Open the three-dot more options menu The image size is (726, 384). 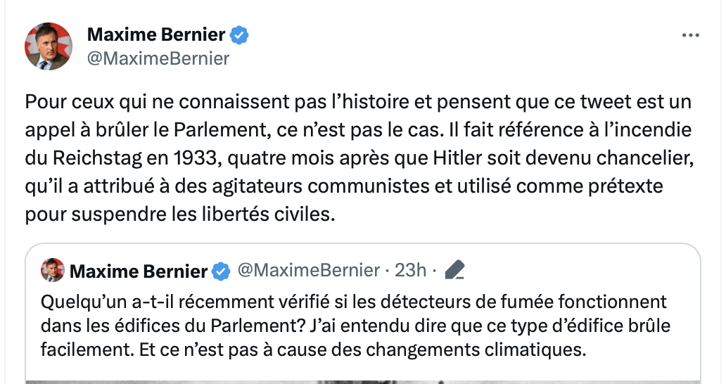[691, 35]
